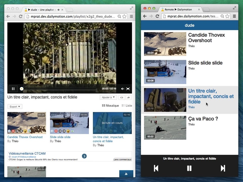Viewport: 243px width, 182px height.
Task: Select Candide Thovex Overshoot in remote list
Action: [x=190, y=44]
